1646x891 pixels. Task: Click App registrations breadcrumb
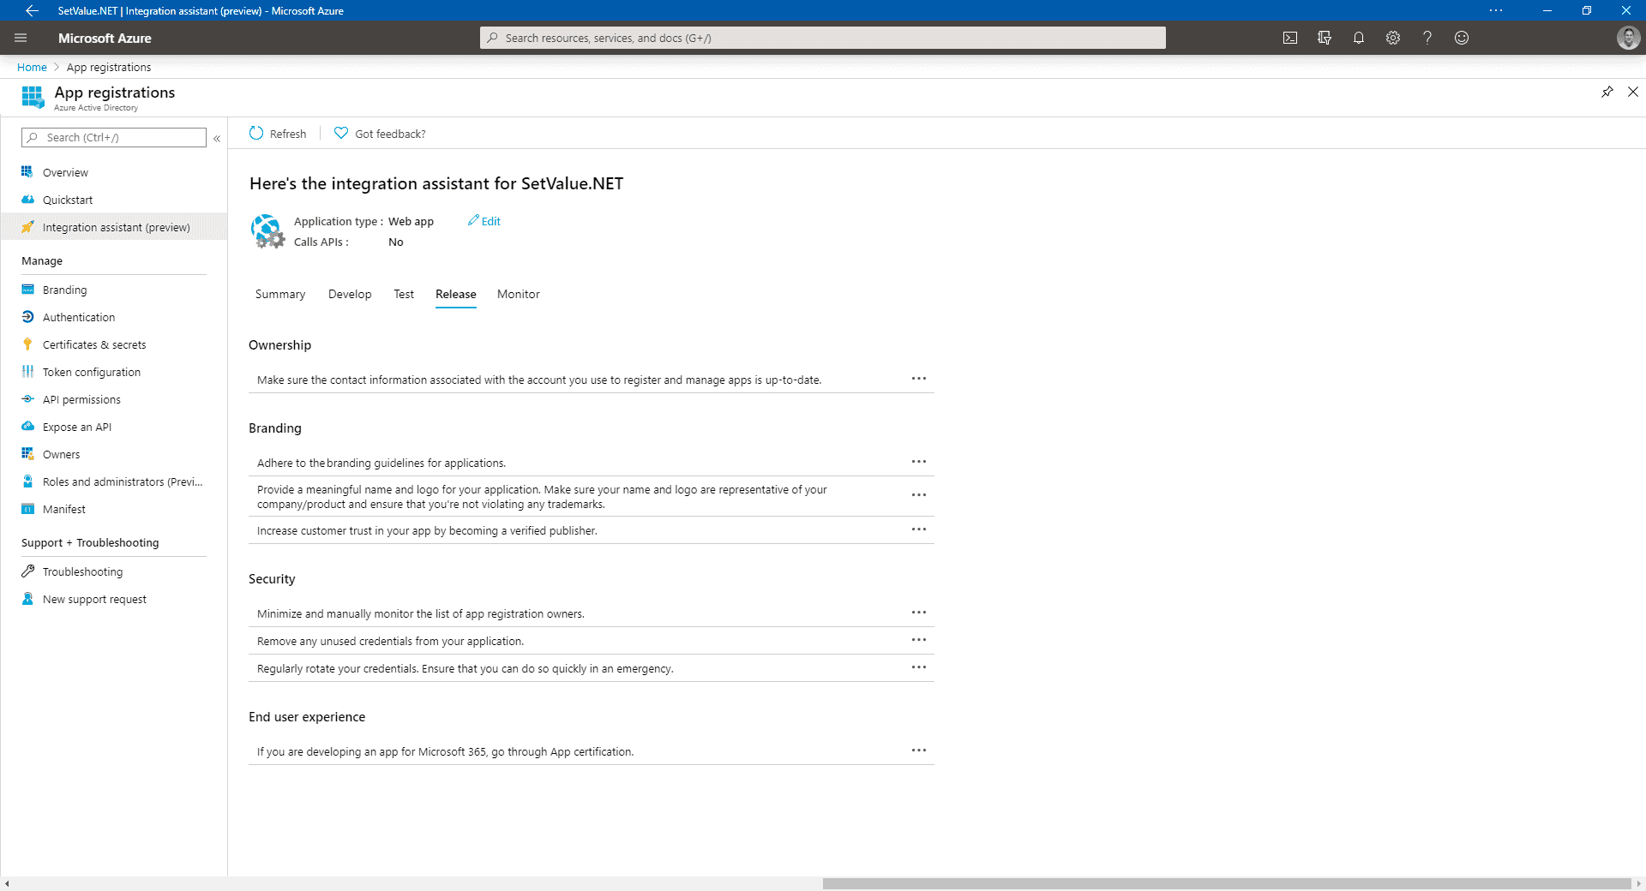(x=109, y=67)
